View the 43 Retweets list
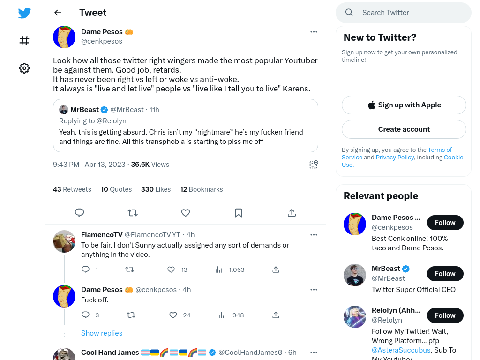480x360 pixels. coord(72,189)
